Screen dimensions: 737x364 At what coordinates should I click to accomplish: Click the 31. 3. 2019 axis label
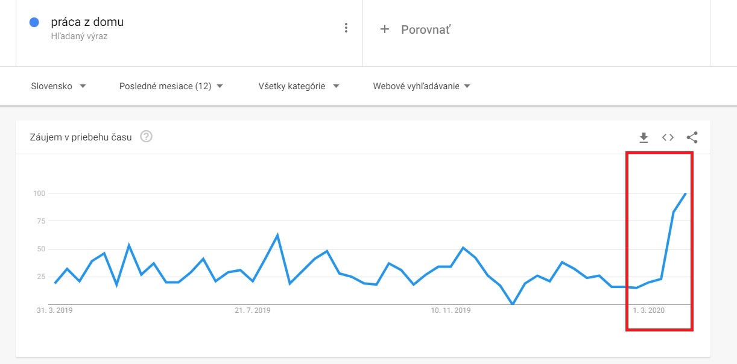click(x=54, y=310)
